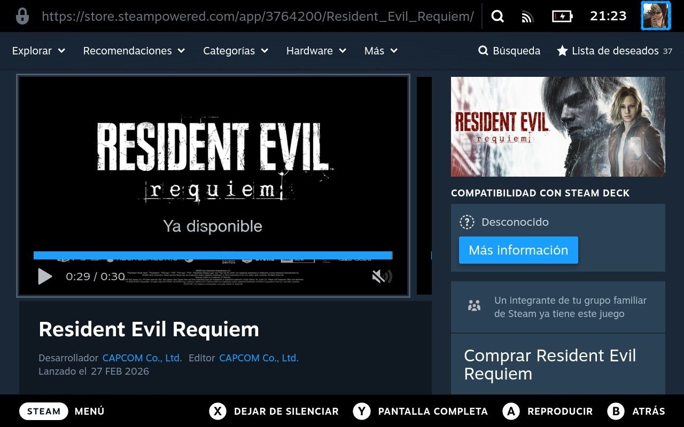Click the Resident Evil Requiem header image

pos(558,126)
